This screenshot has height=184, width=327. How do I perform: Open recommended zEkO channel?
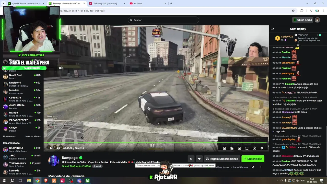(22, 157)
